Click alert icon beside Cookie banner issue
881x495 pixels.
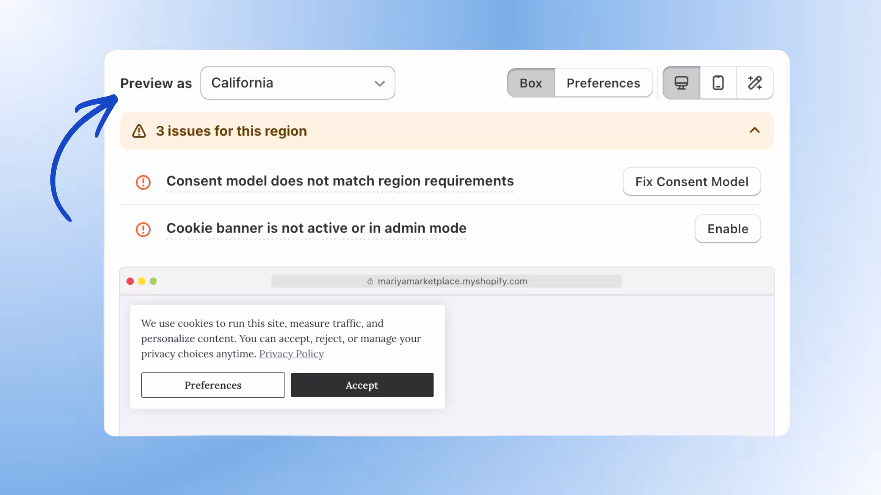coord(143,229)
